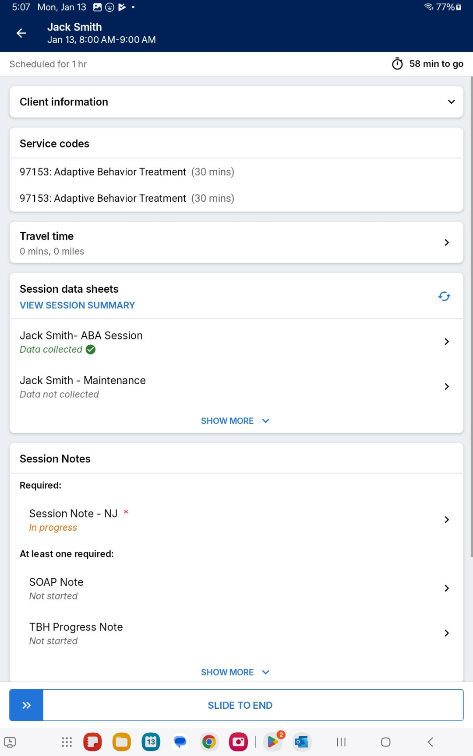
Task: Show more session data sheets
Action: [x=236, y=421]
